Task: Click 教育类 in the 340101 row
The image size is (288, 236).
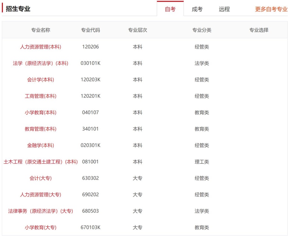Action: click(x=202, y=129)
